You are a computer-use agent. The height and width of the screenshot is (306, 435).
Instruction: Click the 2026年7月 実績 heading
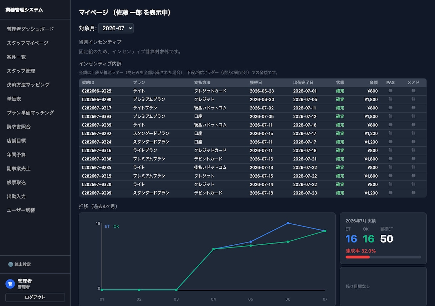coord(360,221)
